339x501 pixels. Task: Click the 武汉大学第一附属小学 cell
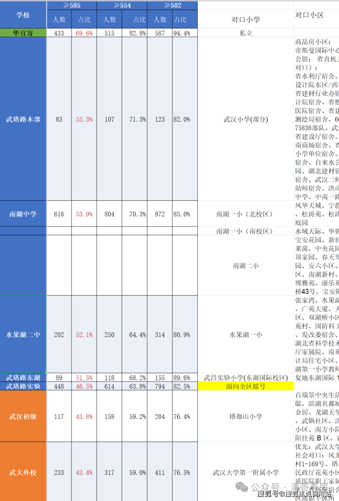(246, 472)
